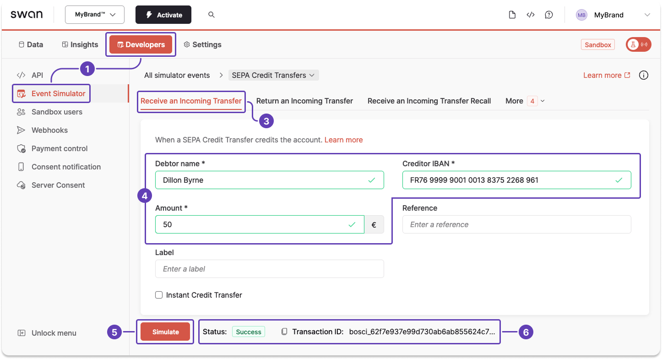The width and height of the screenshot is (662, 359).
Task: Open the document icon in the top bar
Action: pos(512,14)
